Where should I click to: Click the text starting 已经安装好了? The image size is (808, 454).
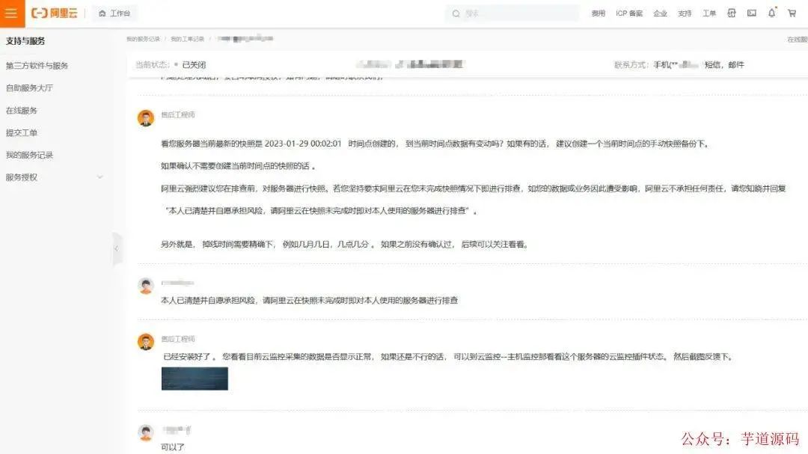tap(448, 357)
